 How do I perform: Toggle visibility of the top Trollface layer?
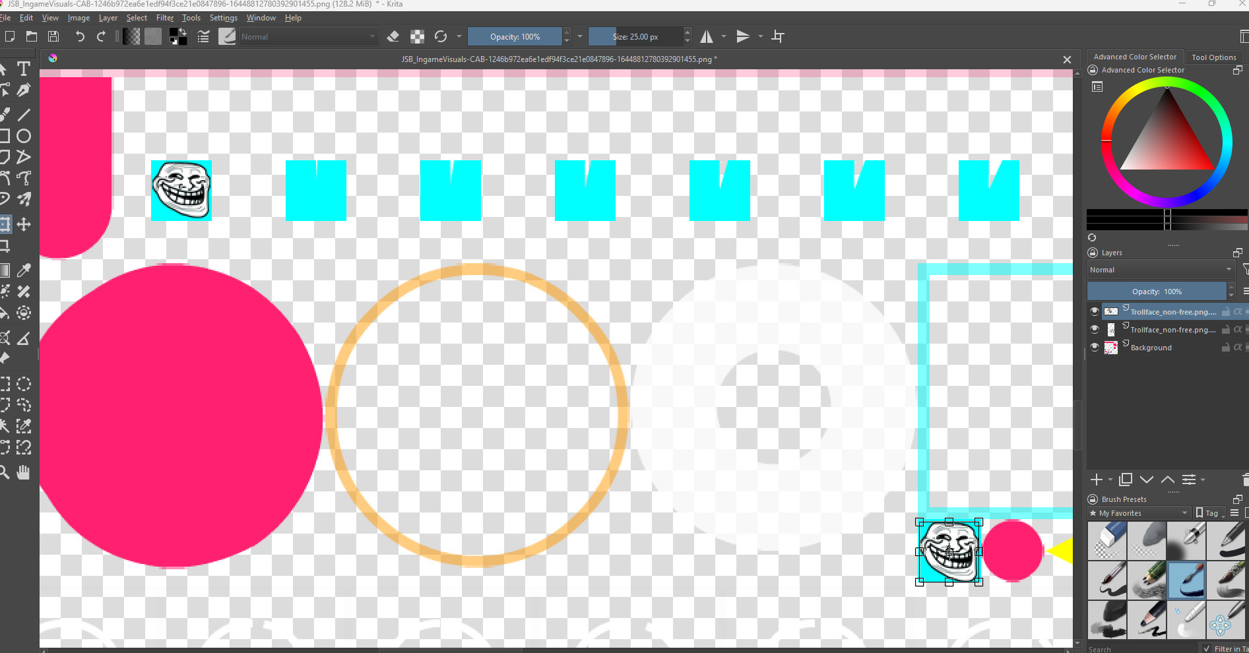(x=1095, y=311)
